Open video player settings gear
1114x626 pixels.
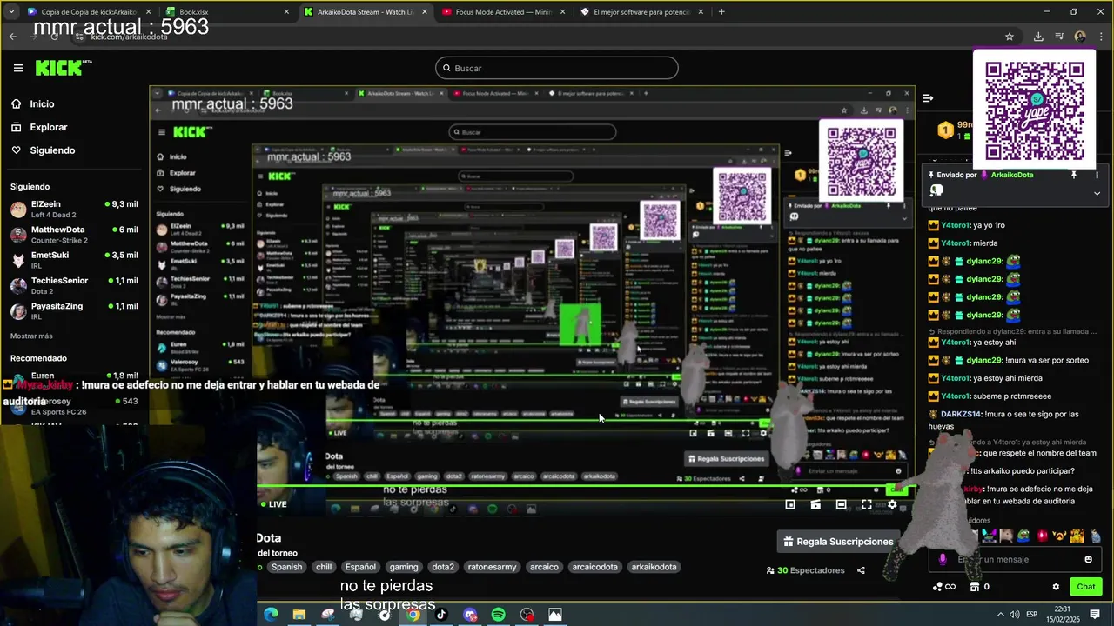[x=892, y=504]
